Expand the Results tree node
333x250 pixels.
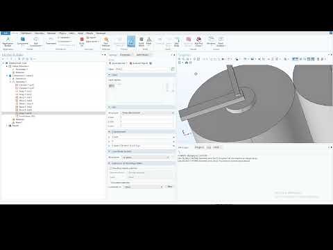pos(7,126)
